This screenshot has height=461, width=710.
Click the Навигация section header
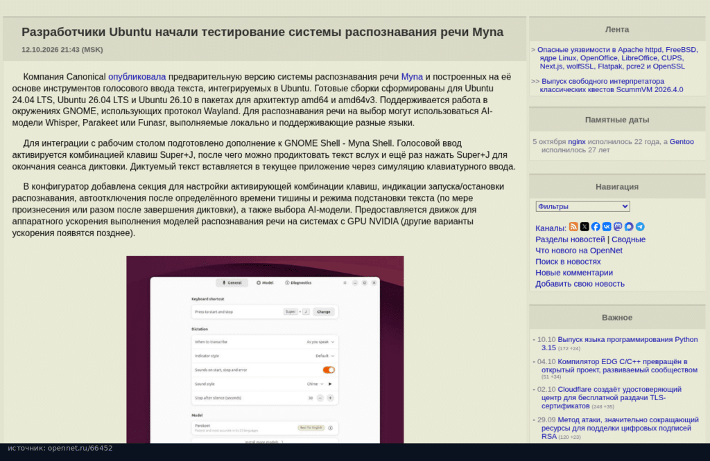click(x=616, y=187)
